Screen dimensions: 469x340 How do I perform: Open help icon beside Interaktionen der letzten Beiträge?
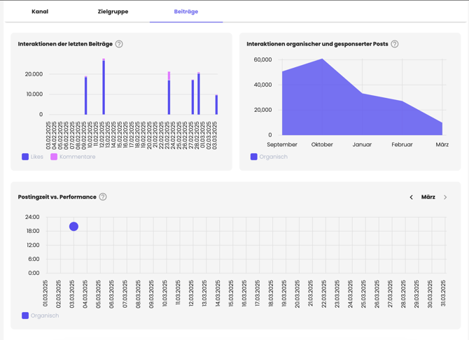(119, 44)
